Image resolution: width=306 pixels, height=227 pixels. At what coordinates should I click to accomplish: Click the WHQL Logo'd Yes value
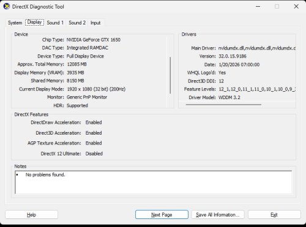coord(222,73)
